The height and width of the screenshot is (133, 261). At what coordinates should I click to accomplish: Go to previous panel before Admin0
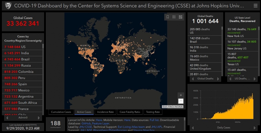(x=7, y=118)
